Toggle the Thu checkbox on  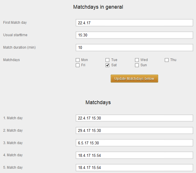(167, 60)
